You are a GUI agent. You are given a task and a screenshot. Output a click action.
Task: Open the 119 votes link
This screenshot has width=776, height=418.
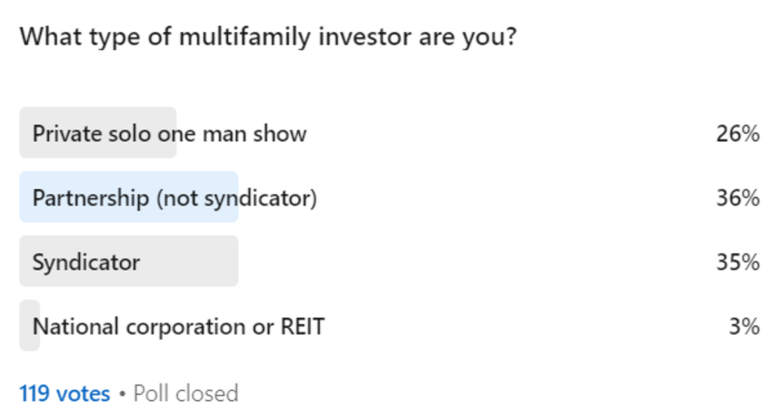pyautogui.click(x=65, y=393)
